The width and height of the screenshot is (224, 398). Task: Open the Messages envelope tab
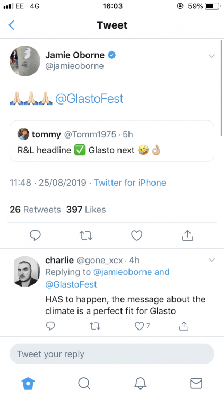pyautogui.click(x=196, y=383)
